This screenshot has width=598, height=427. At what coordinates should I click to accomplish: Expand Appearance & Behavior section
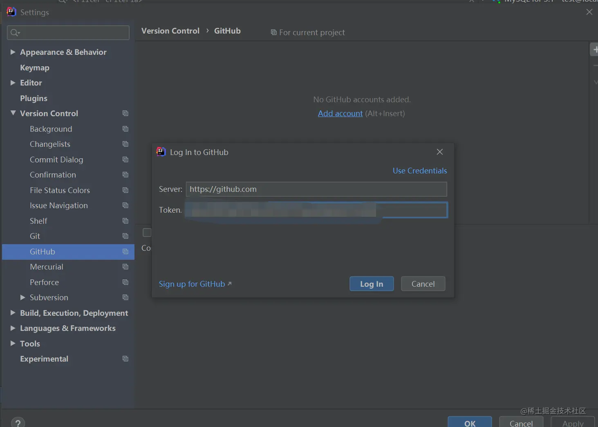click(x=13, y=52)
